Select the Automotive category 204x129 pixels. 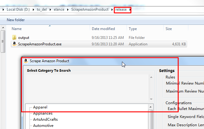(x=43, y=126)
